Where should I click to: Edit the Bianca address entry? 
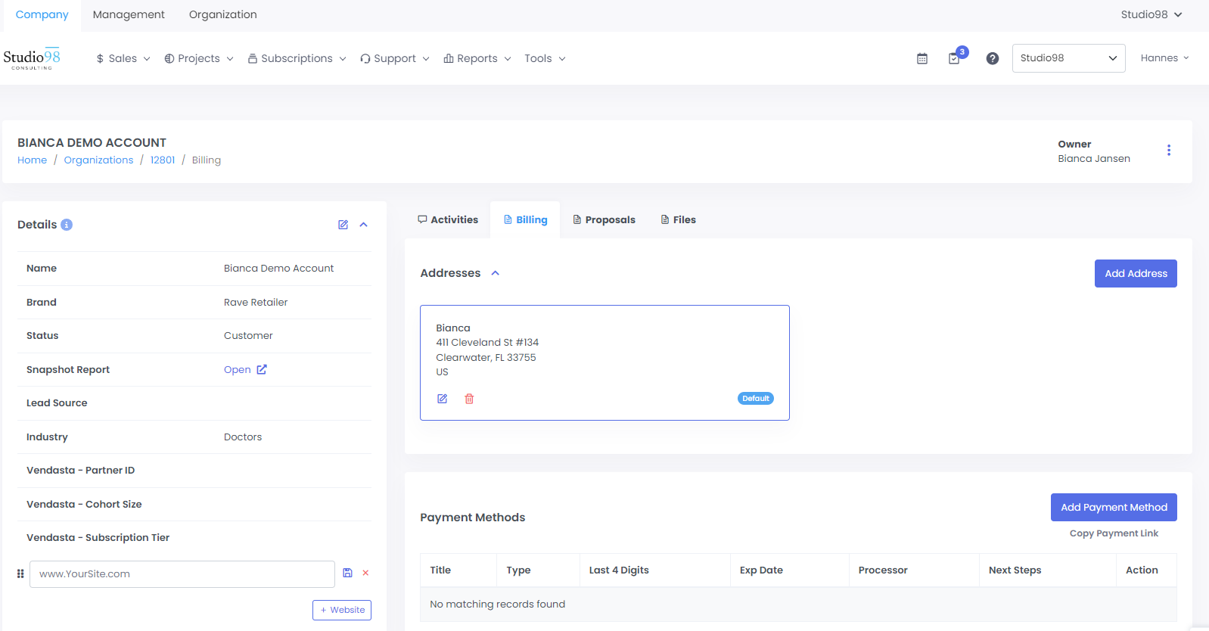point(443,399)
